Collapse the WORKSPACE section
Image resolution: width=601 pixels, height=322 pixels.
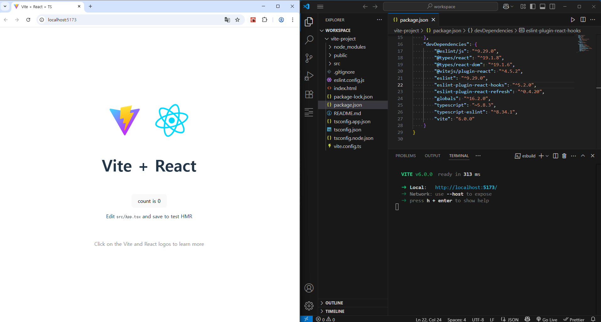click(338, 30)
